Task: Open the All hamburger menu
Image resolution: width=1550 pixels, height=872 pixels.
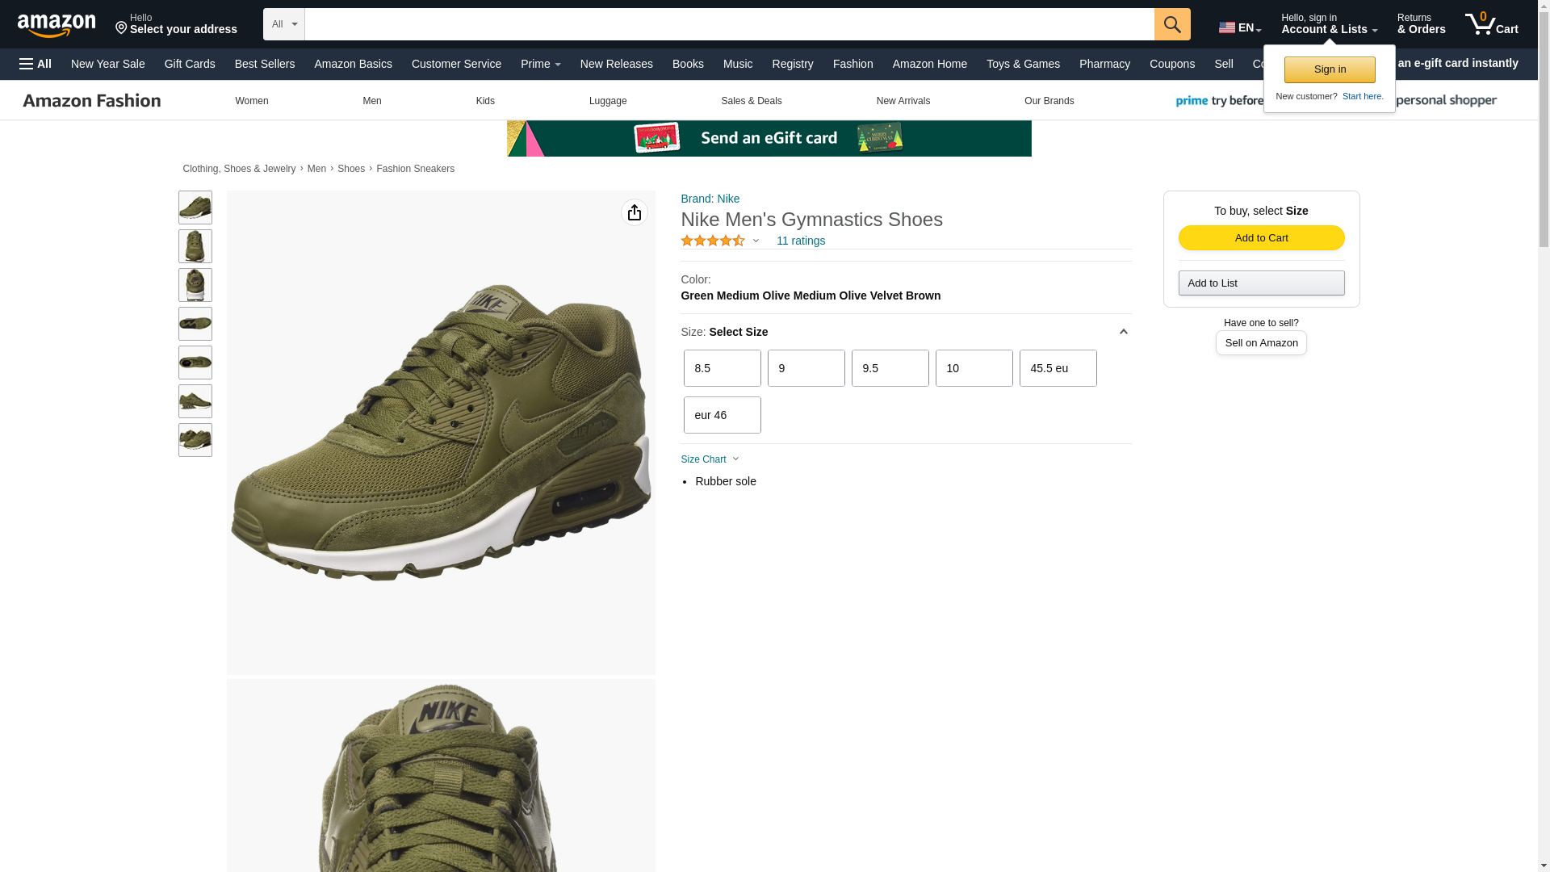Action: coord(36,64)
